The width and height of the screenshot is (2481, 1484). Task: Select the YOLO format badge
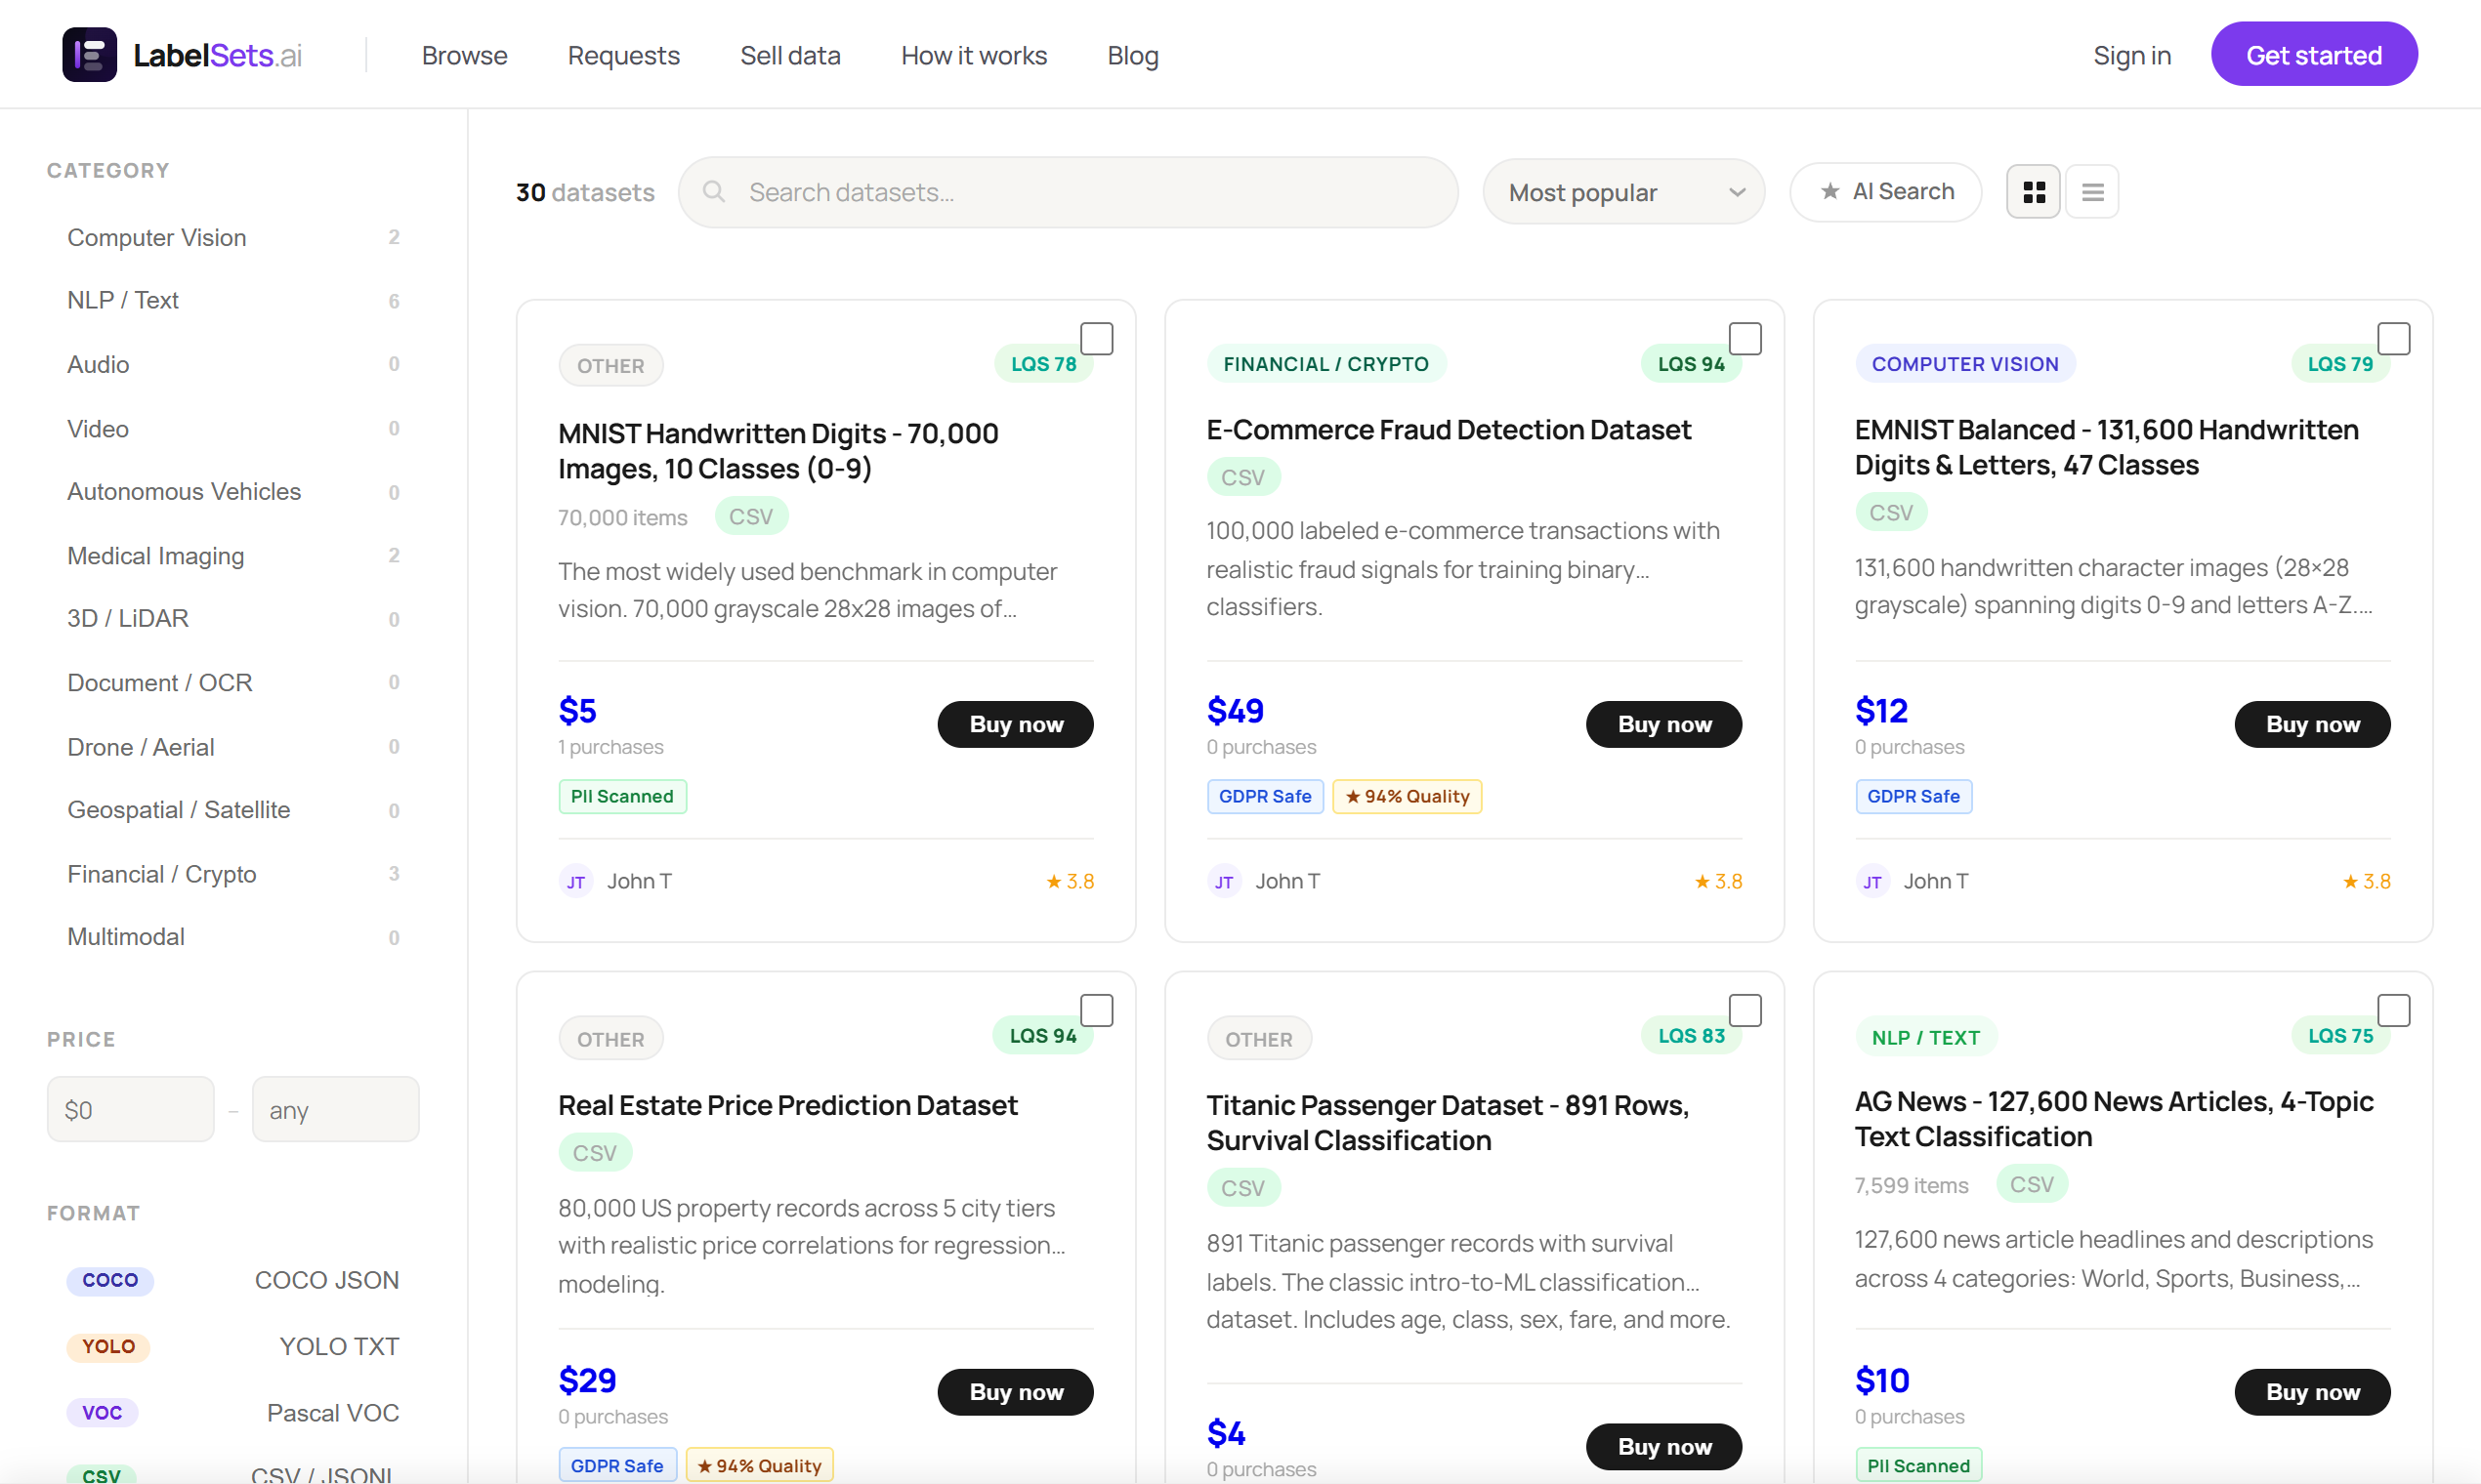coord(108,1347)
